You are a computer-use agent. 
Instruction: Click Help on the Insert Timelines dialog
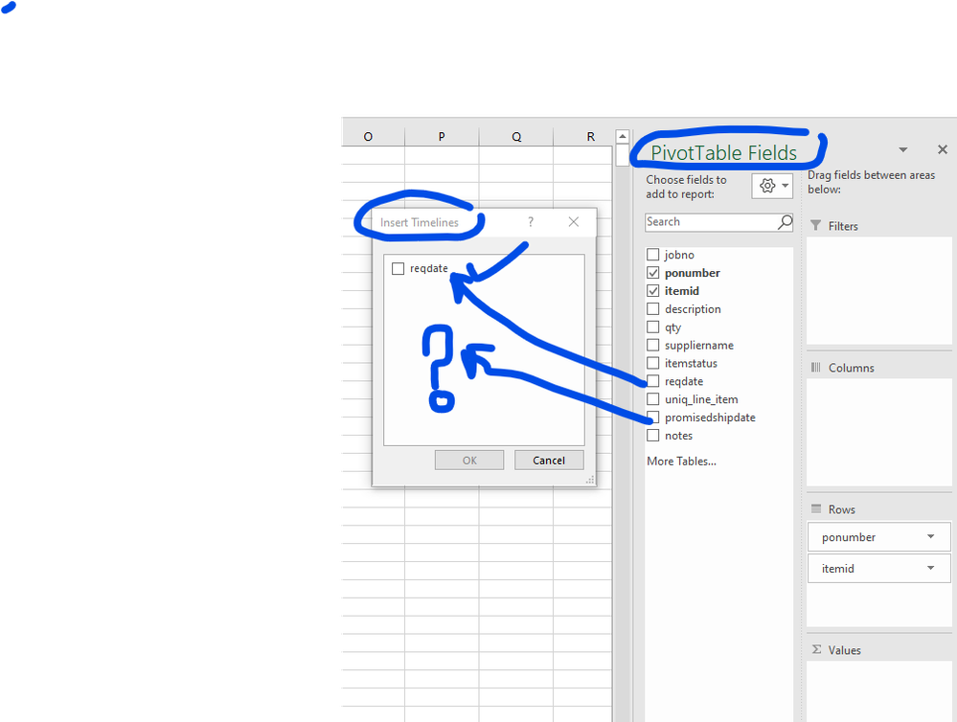[531, 221]
